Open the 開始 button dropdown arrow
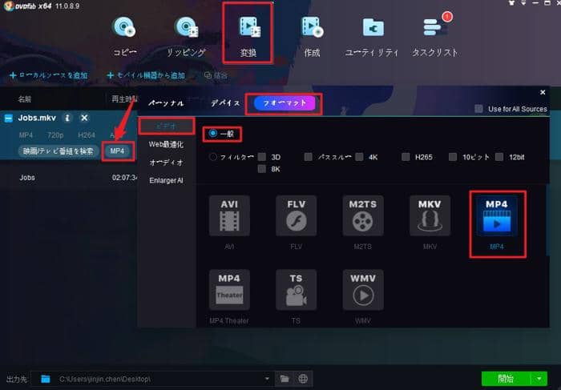This screenshot has width=561, height=390. (539, 379)
